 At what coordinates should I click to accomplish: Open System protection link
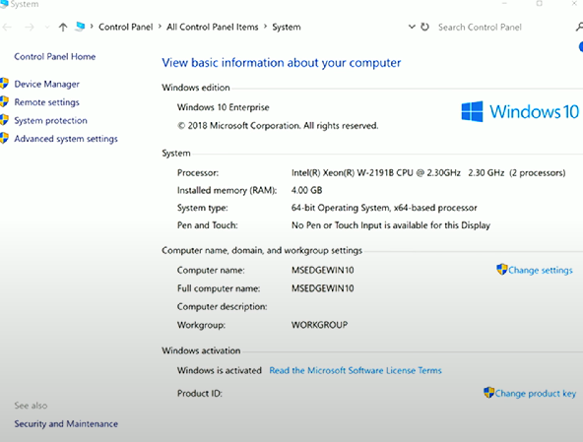tap(50, 120)
